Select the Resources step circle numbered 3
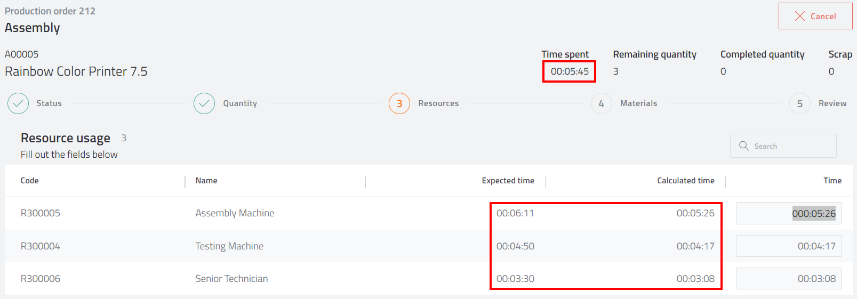This screenshot has width=857, height=299. point(399,103)
